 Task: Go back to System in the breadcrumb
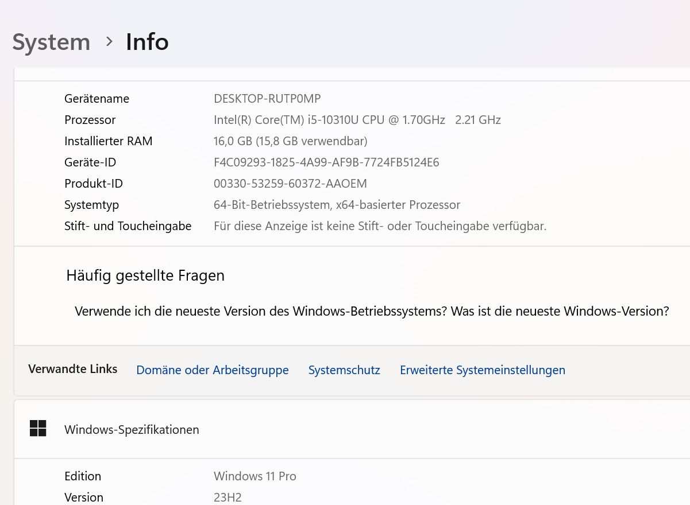click(x=51, y=42)
